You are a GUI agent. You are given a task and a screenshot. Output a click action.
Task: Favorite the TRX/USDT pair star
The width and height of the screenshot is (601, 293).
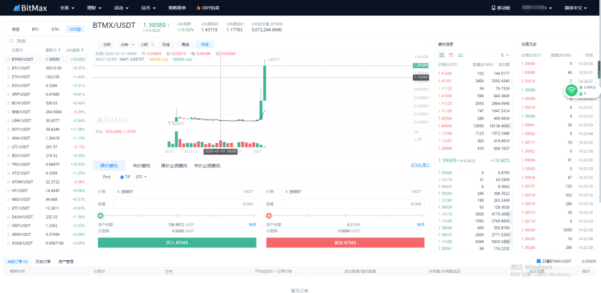coord(8,165)
